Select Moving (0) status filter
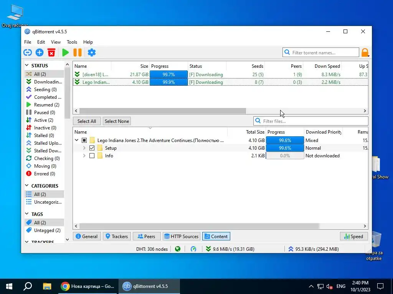This screenshot has height=294, width=393. pyautogui.click(x=44, y=166)
